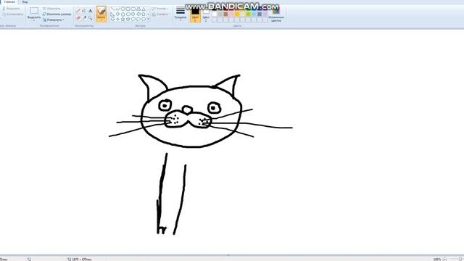Pick the blue-gray color swatch
The height and width of the screenshot is (261, 464).
260,14
